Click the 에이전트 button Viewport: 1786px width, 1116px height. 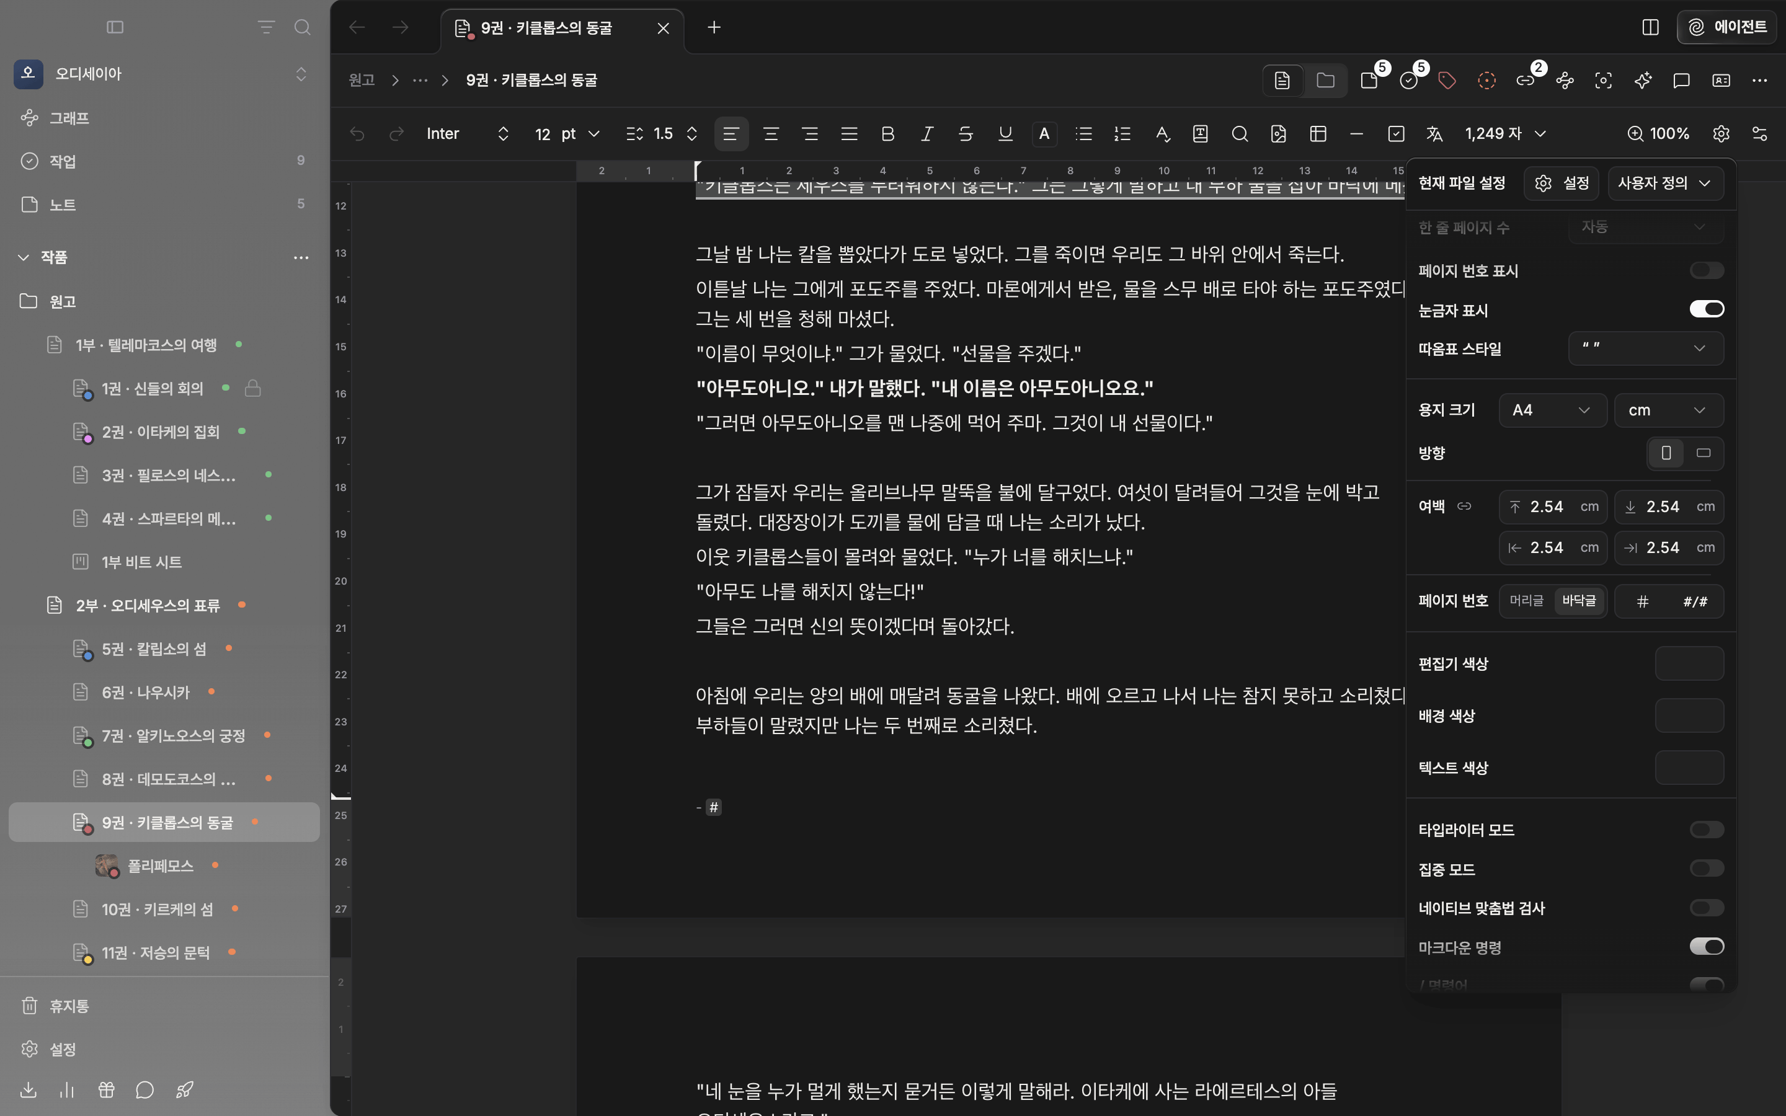1726,27
